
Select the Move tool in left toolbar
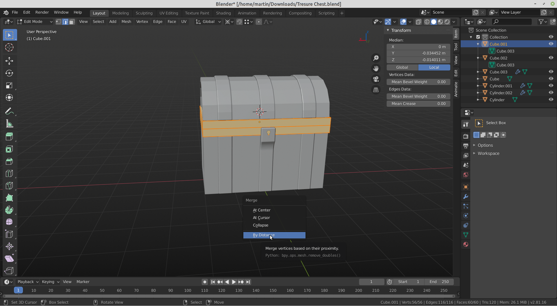(x=9, y=61)
